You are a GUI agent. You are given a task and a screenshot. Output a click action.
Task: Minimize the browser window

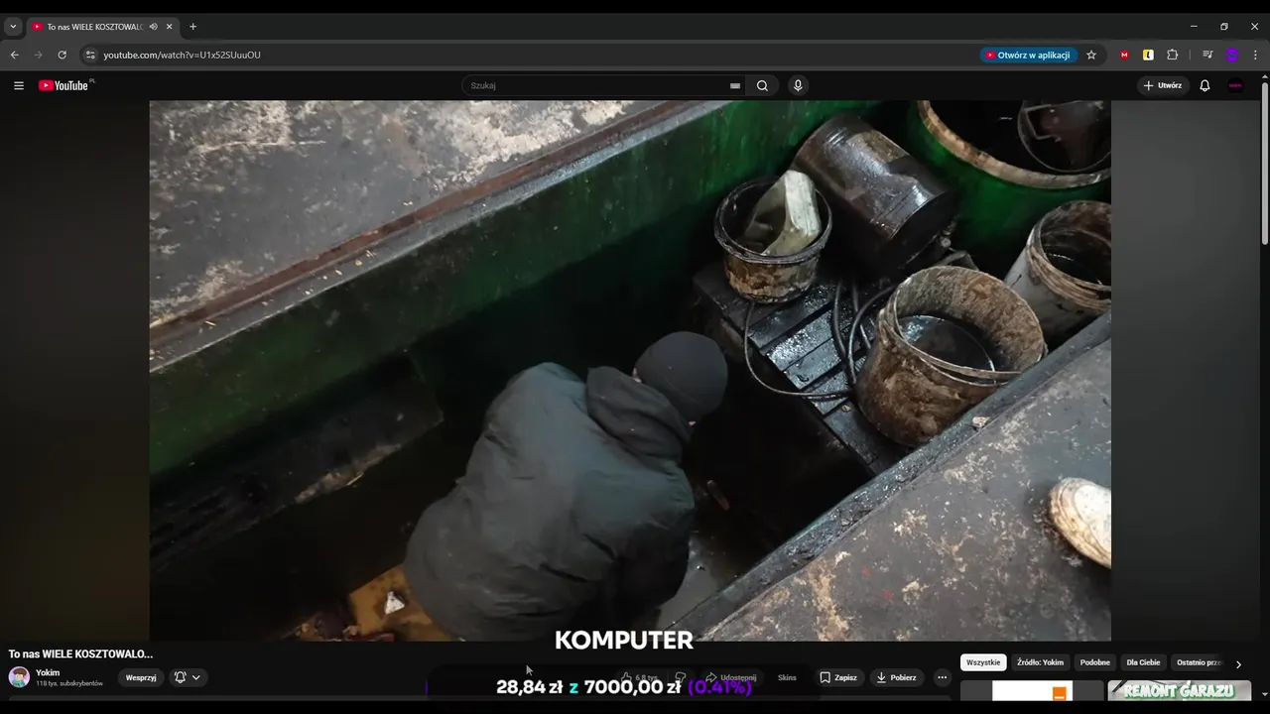pos(1194,27)
